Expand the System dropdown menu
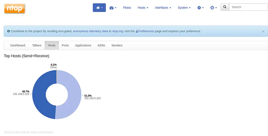This screenshot has height=136, width=268. point(184,8)
